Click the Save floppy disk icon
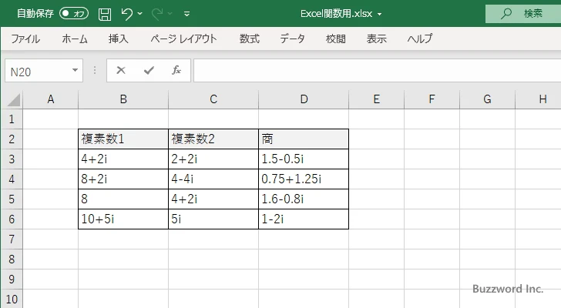Viewport: 561px width, 308px height. click(105, 14)
